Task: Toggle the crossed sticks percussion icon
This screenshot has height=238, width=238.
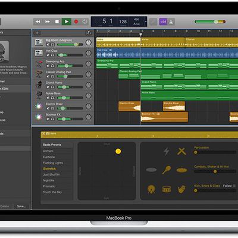Action: (181, 152)
